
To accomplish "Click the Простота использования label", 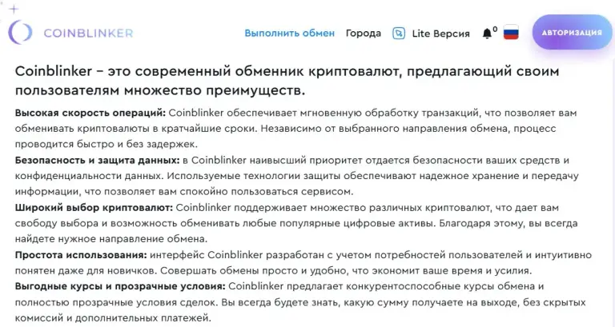I will (x=81, y=255).
